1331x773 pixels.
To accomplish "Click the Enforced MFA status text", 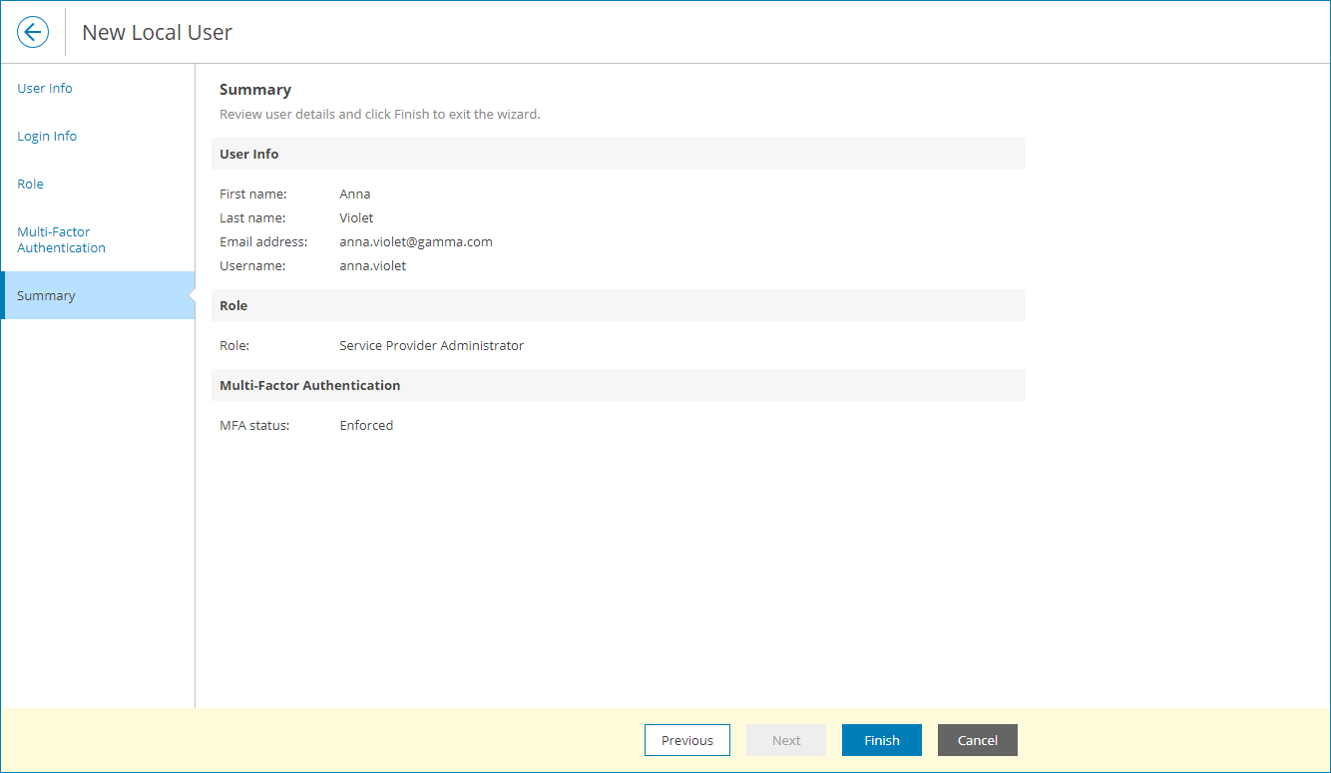I will tap(366, 425).
